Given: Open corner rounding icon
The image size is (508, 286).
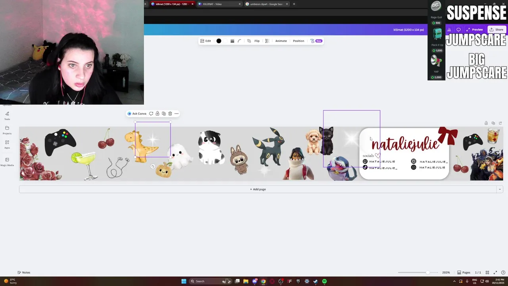Looking at the screenshot, I should tap(239, 41).
